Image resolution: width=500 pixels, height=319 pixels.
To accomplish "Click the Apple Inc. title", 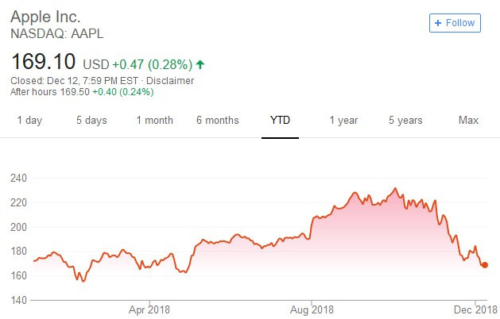I will point(45,17).
